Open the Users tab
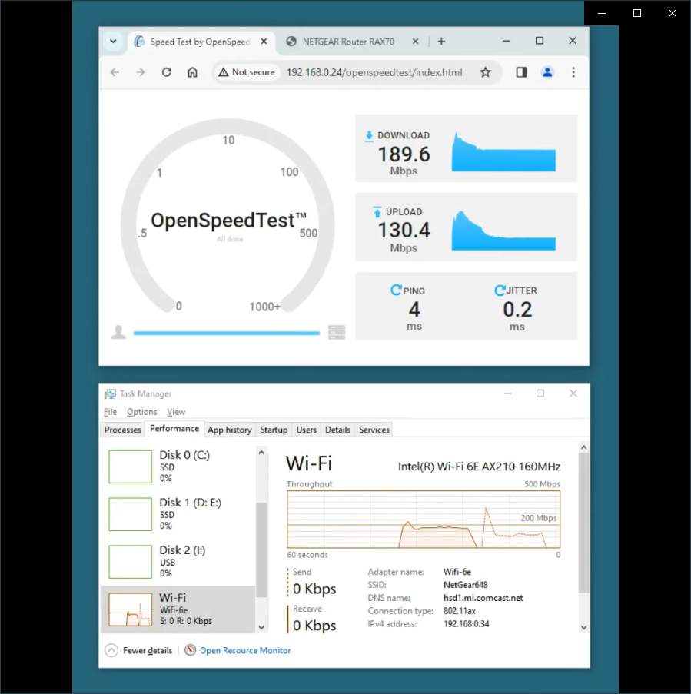Screen dimensions: 691x694 307,430
